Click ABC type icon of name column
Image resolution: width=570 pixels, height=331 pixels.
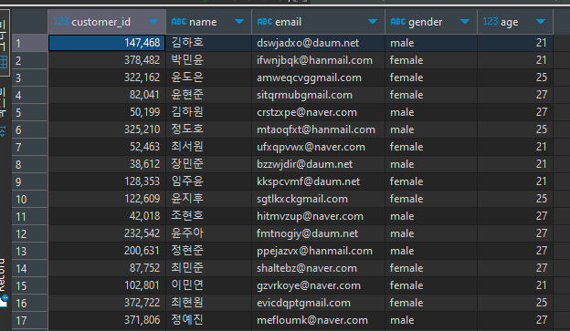pos(179,22)
